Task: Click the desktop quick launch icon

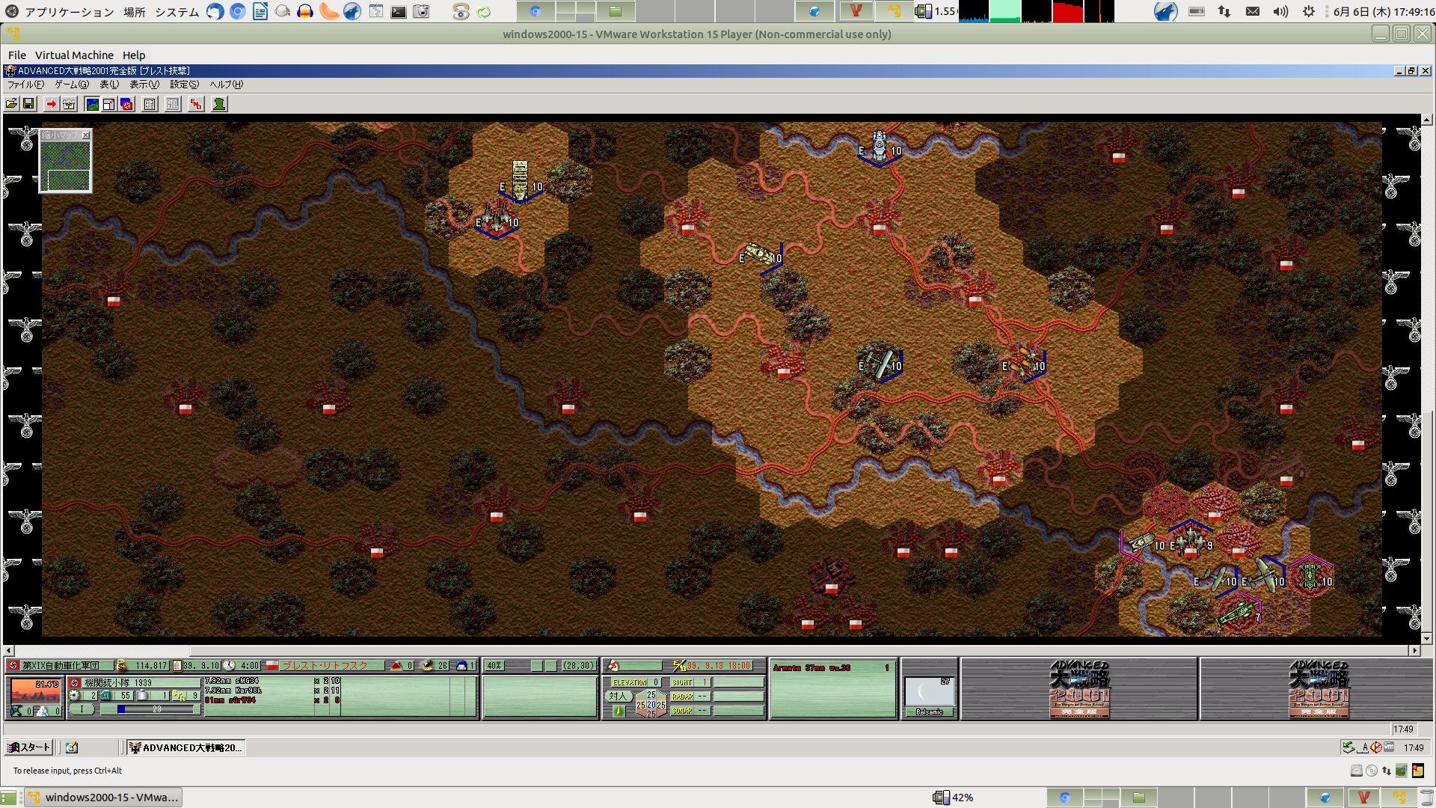Action: (x=72, y=747)
